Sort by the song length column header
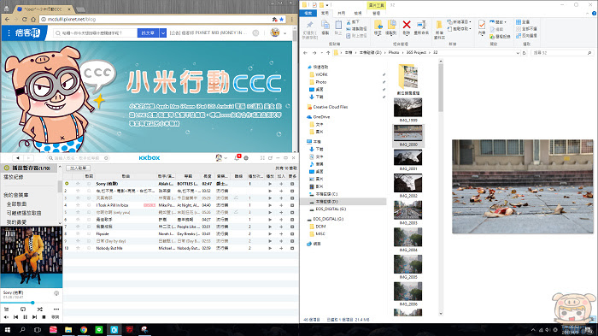 (207, 176)
